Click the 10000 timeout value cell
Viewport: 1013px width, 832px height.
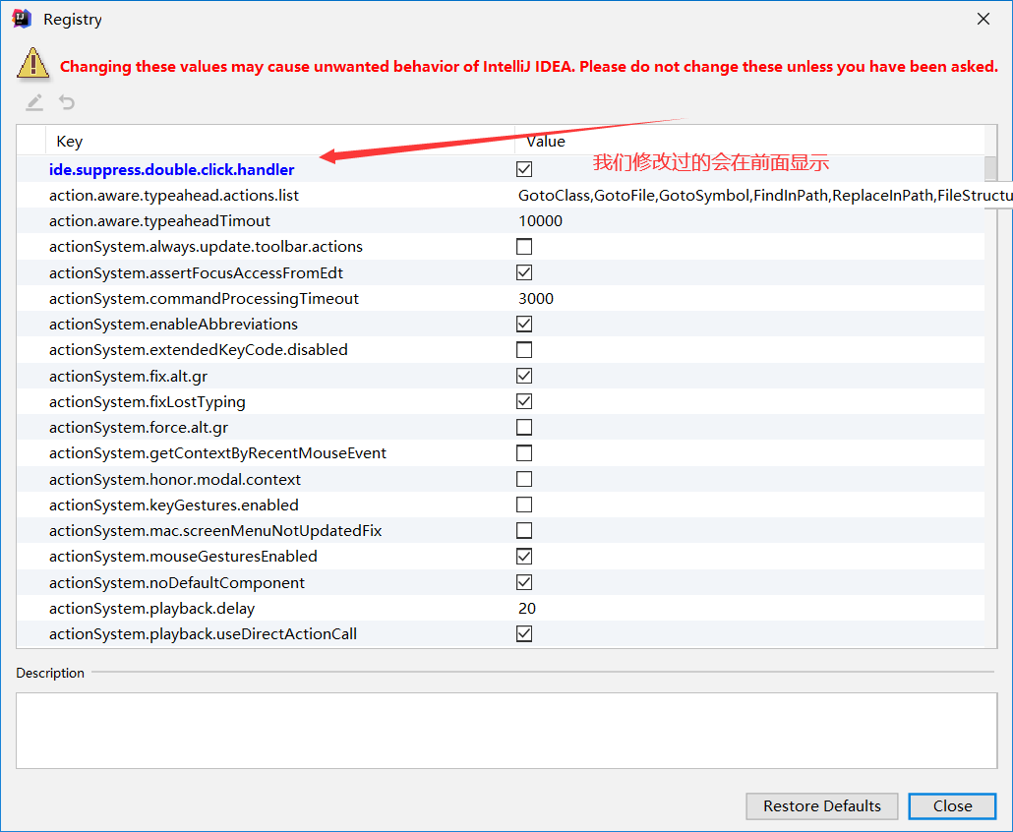tap(540, 221)
